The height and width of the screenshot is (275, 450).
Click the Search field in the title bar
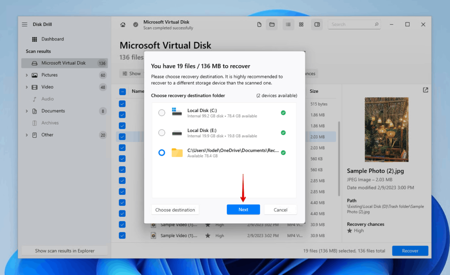(354, 24)
